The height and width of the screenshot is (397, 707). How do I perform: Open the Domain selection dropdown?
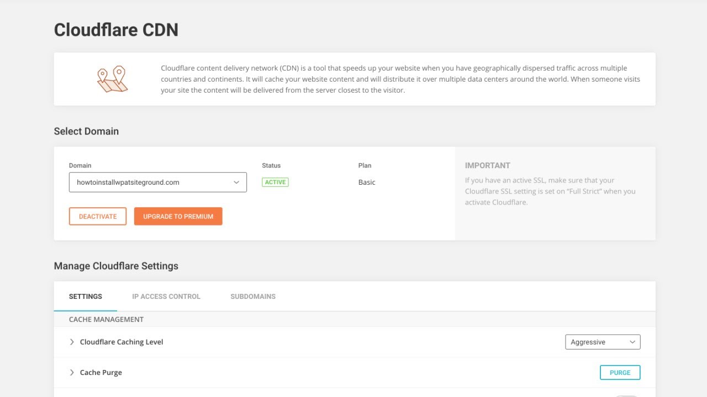[x=158, y=183]
